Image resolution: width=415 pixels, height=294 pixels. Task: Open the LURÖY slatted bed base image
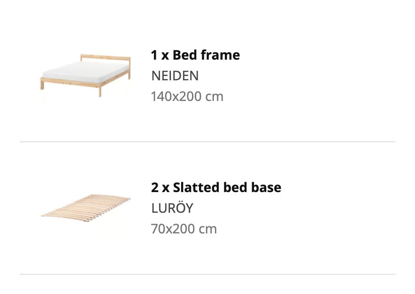85,208
